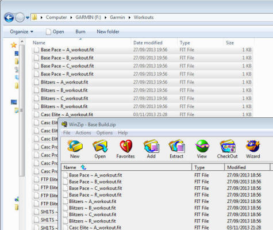Viewport: 273px width, 230px height.
Task: Click the WinZip Open archive icon
Action: [100, 146]
